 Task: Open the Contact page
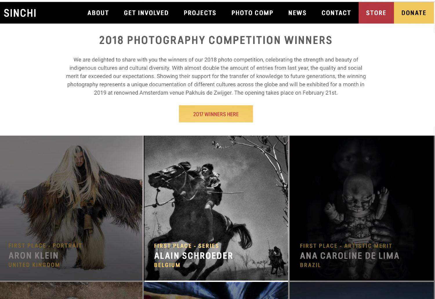coord(336,13)
